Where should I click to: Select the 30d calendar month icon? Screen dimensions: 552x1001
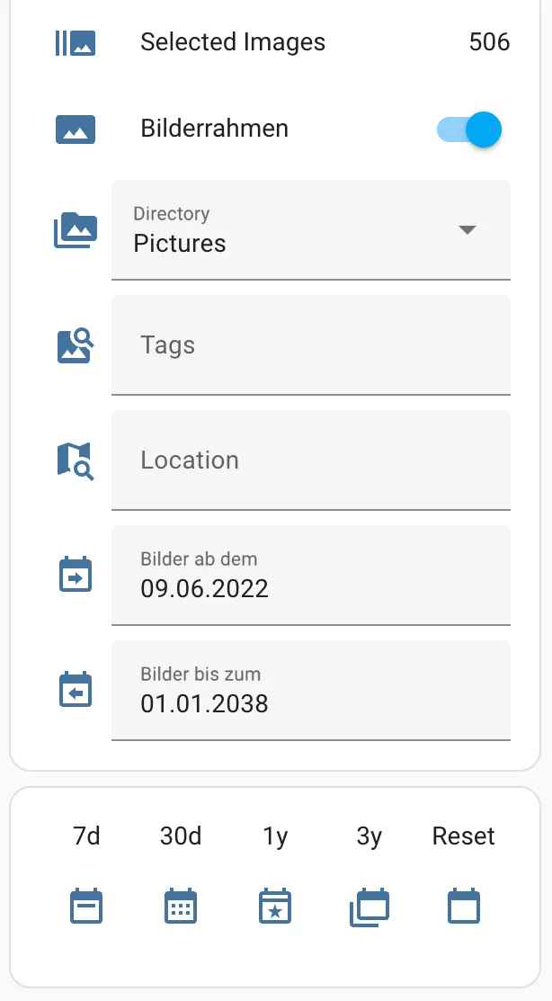click(181, 906)
